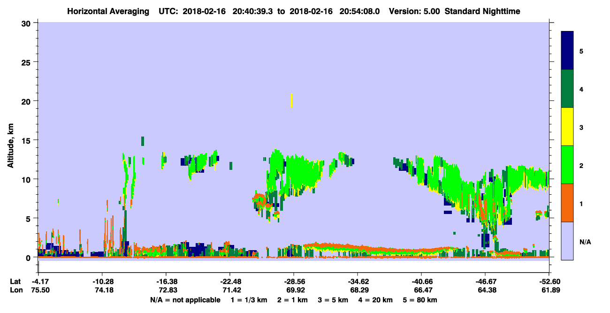610x313 pixels.
Task: Click the yellow colorbar segment labeled 3
Action: (x=567, y=127)
